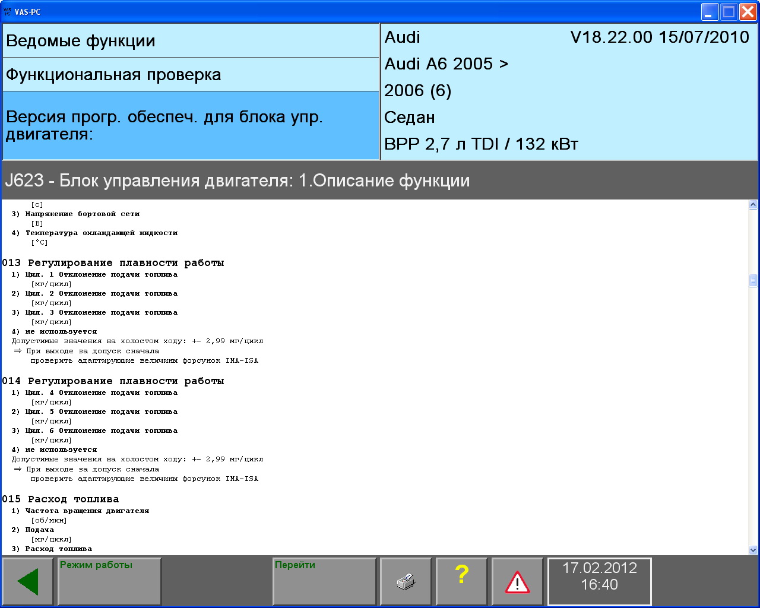Select the Версия прогр. обеспеч. highlighted row
Viewport: 760px width, 608px height.
190,125
